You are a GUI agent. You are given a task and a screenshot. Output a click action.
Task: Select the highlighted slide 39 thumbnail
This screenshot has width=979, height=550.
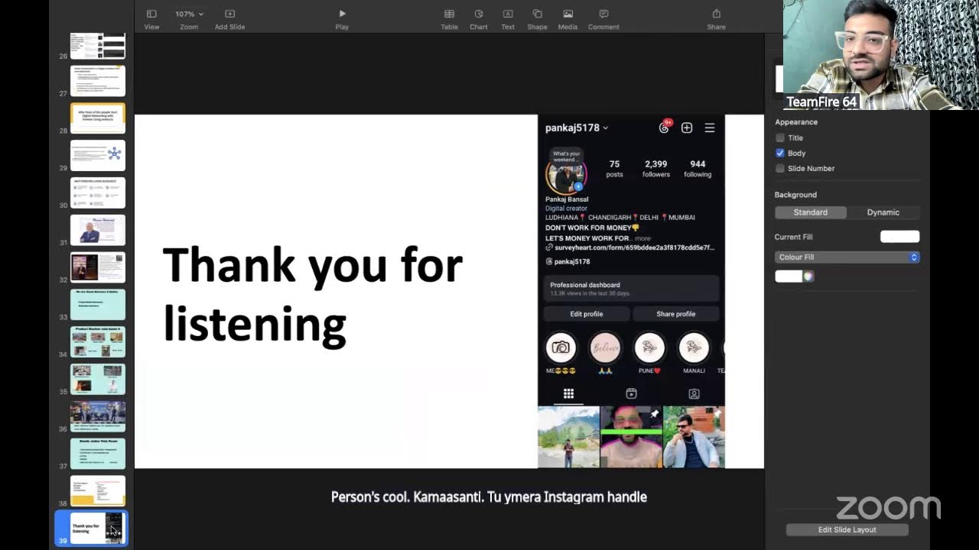98,528
